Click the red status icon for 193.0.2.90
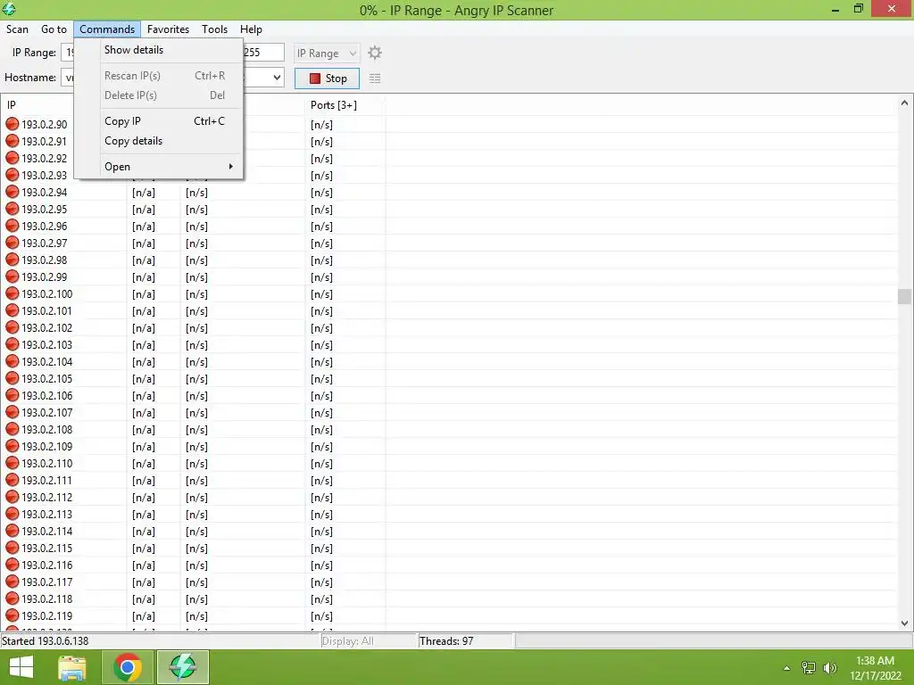 tap(12, 124)
